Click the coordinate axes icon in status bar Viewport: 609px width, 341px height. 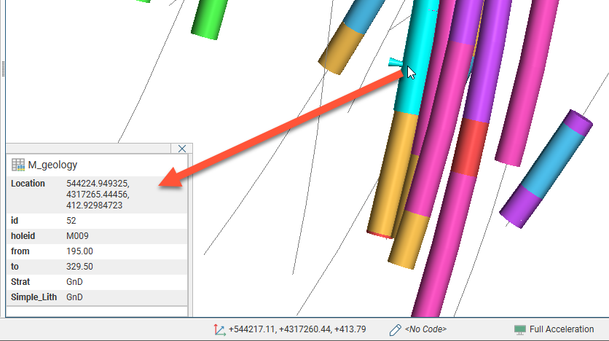pos(219,330)
